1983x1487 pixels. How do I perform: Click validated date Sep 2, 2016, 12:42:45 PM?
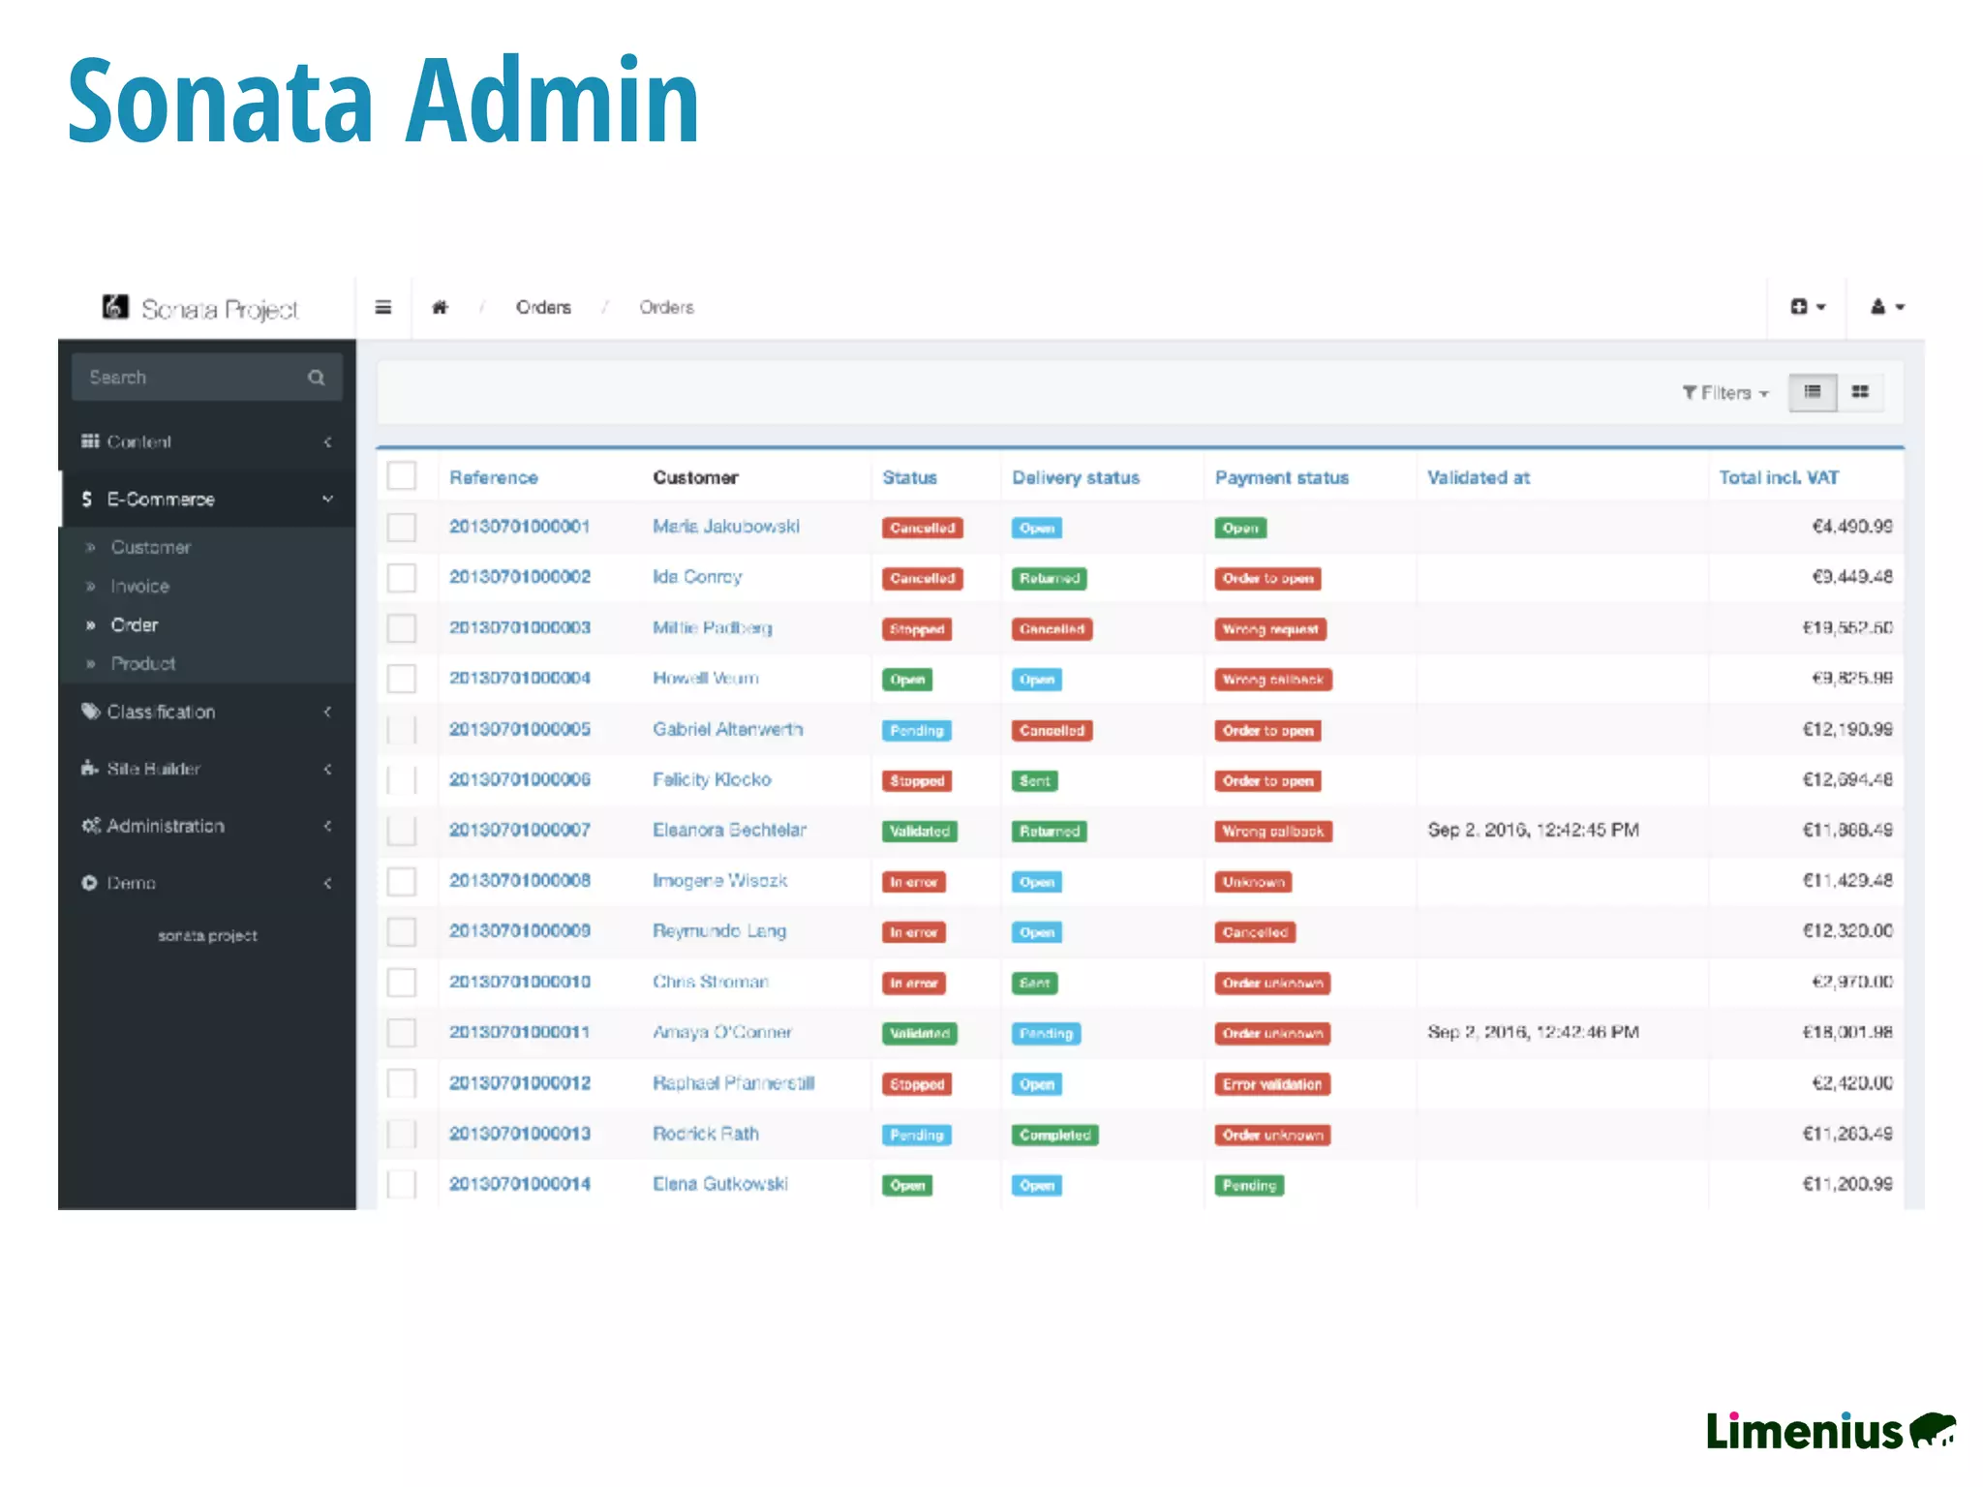[1533, 830]
